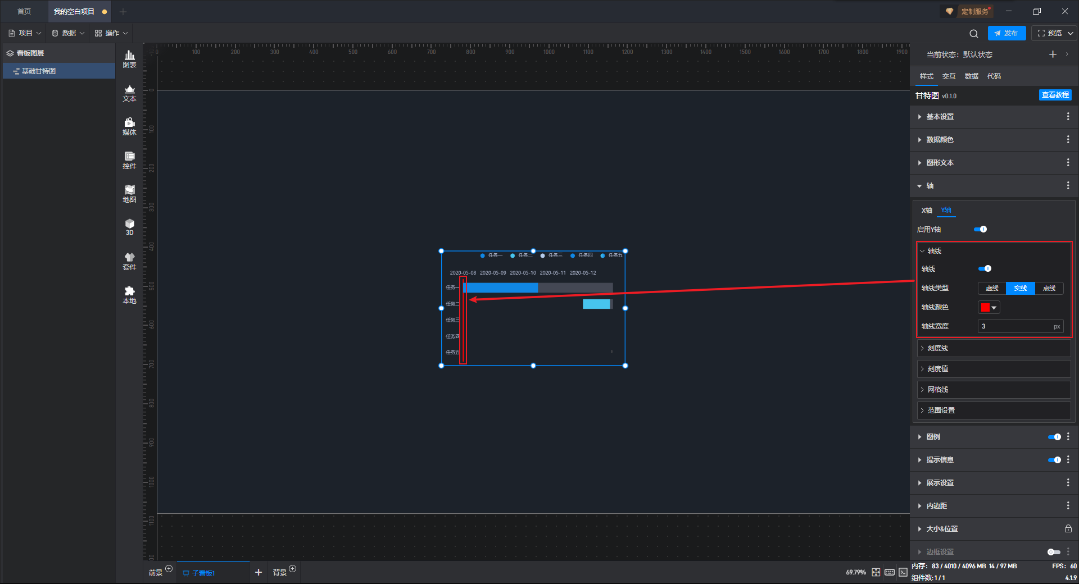
Task: Switch to the 代码 tab
Action: coord(994,76)
